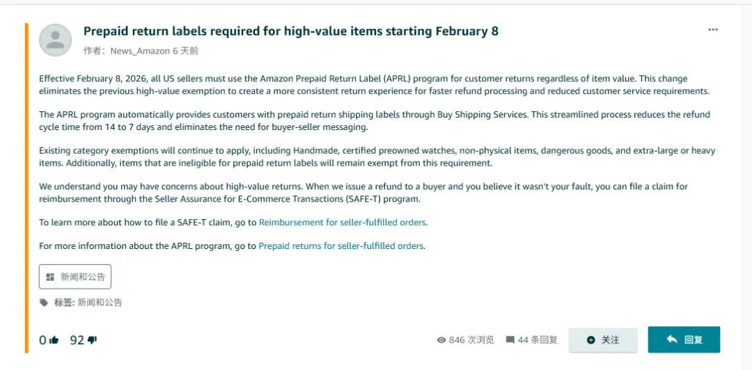752x370 pixels.
Task: Click the tag icon beside 标签
Action: coord(44,303)
